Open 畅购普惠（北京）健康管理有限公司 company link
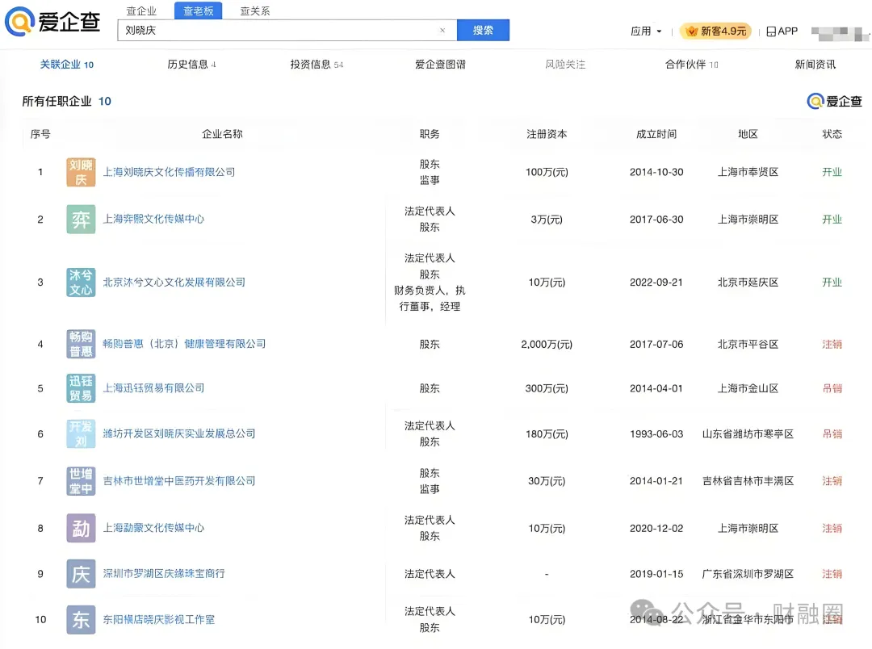The image size is (872, 649). (184, 344)
